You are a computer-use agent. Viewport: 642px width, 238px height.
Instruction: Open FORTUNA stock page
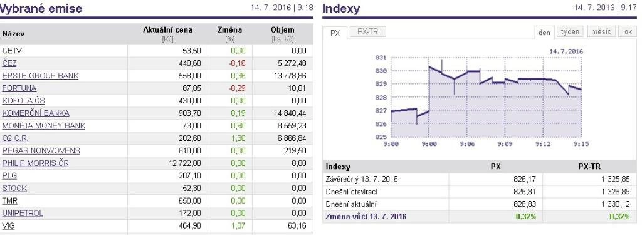click(x=19, y=88)
